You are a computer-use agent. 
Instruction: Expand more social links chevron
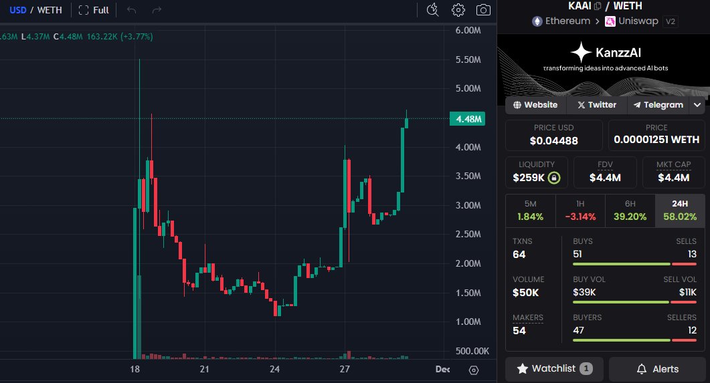[x=697, y=105]
